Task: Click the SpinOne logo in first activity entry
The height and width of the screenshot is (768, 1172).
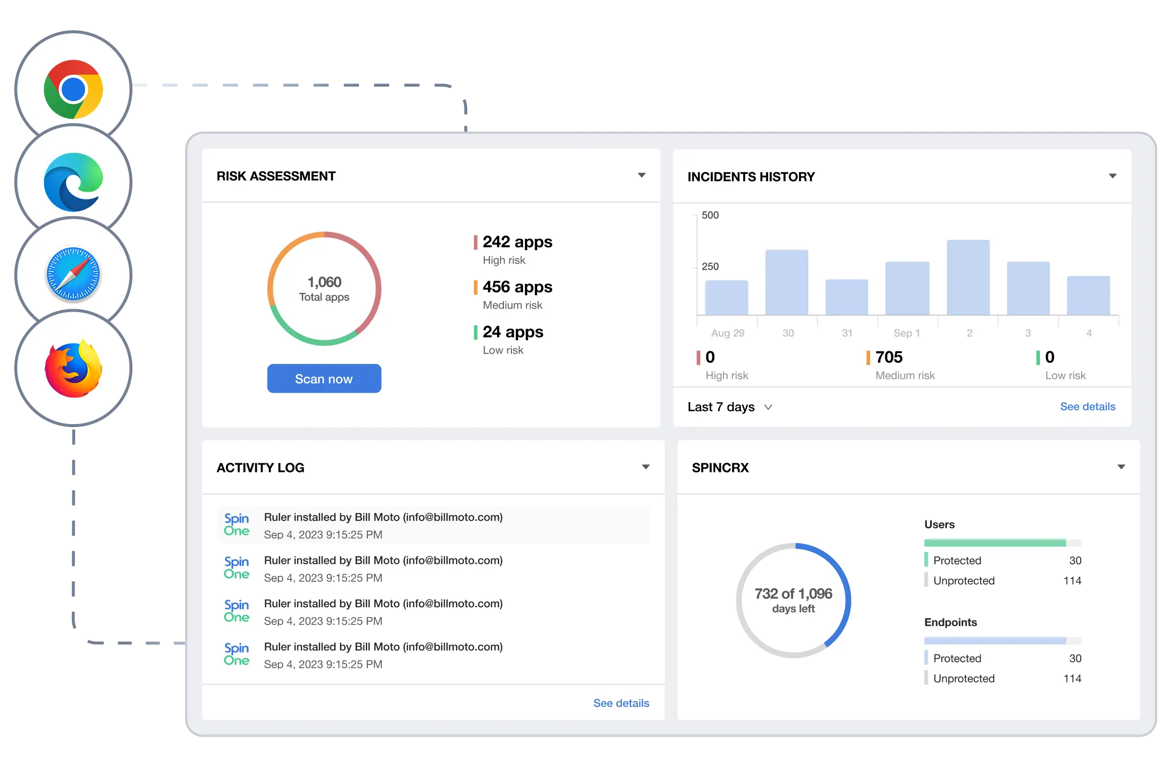Action: tap(236, 525)
